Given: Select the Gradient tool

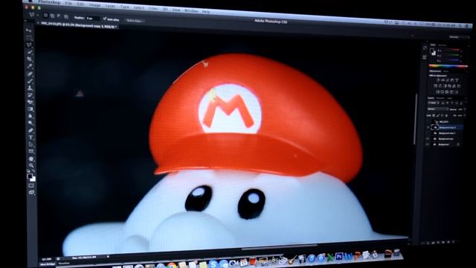Looking at the screenshot, I should (30, 109).
